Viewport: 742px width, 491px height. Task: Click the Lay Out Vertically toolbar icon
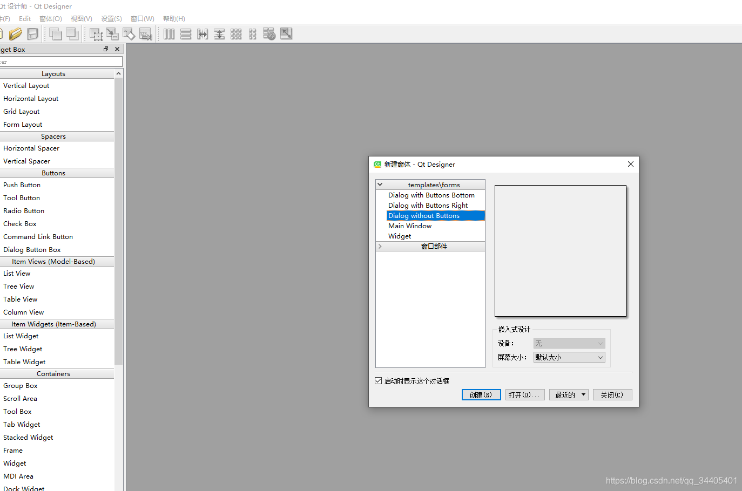(x=186, y=34)
